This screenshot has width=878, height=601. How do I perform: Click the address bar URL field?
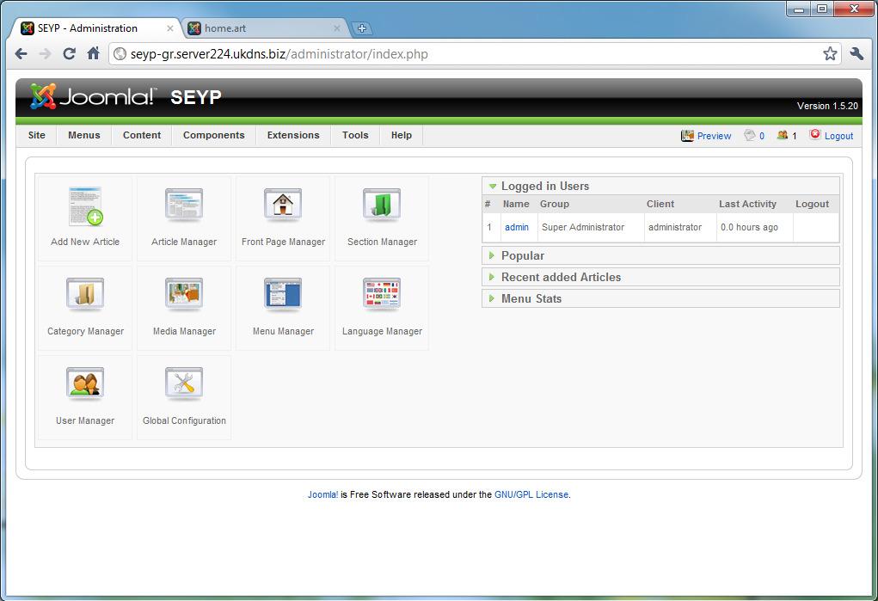coord(475,54)
